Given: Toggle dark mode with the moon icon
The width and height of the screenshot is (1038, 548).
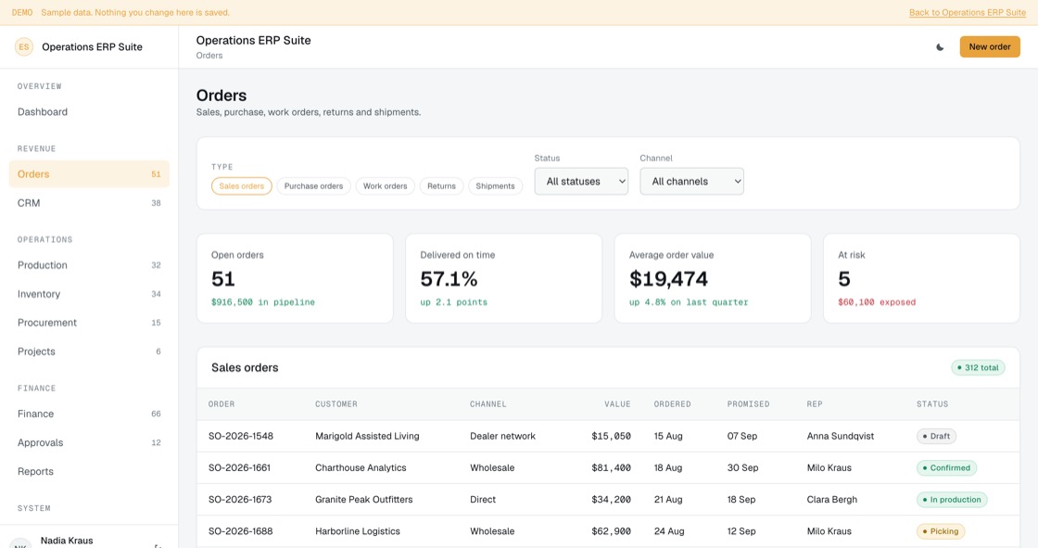Looking at the screenshot, I should (940, 47).
